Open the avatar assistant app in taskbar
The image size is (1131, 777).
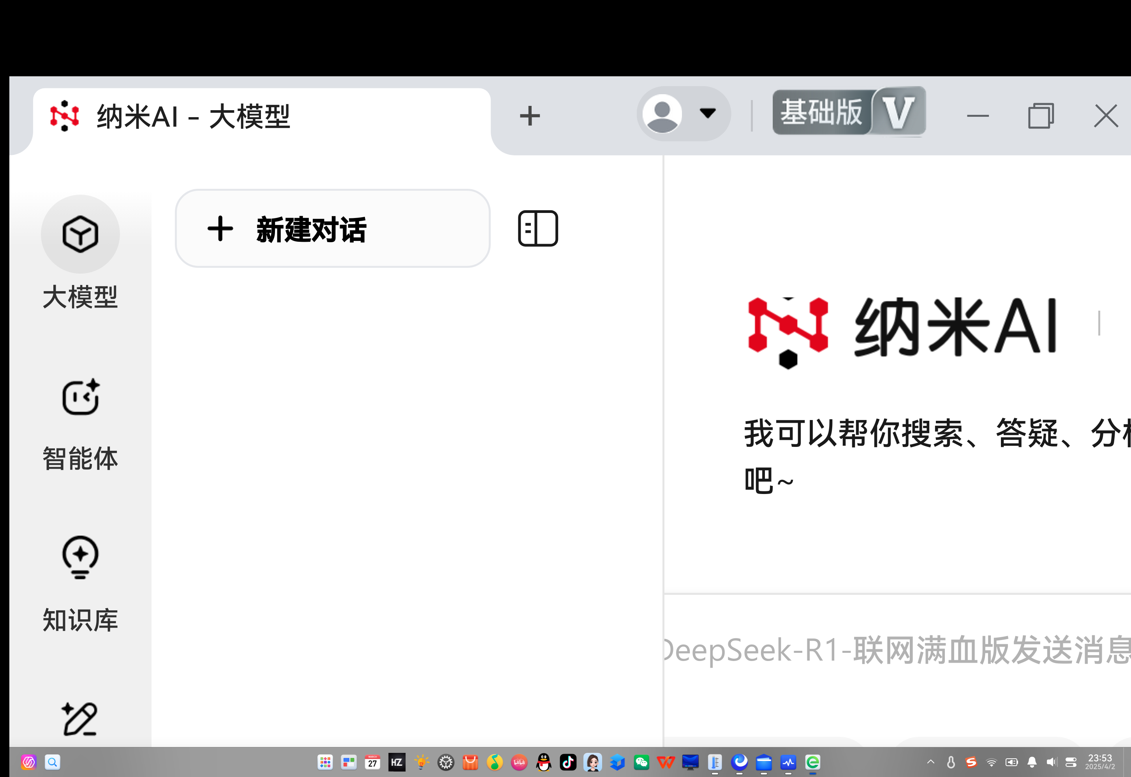[593, 762]
